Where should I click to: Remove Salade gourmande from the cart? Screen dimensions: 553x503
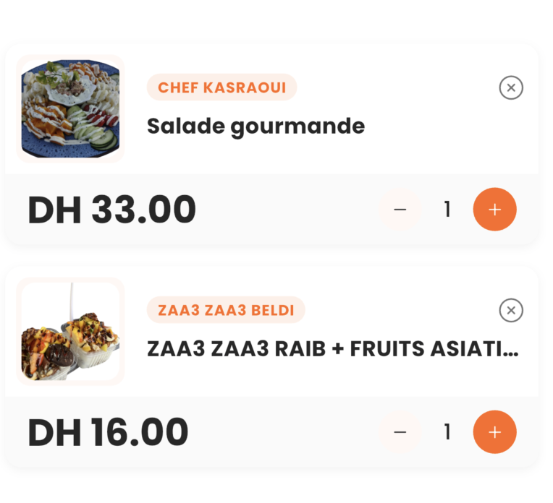tap(511, 88)
